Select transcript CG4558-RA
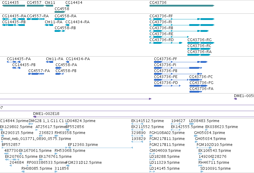Viewport: 254px width, 173px height. (60, 19)
